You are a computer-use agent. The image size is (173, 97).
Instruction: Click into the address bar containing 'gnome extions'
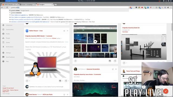(69, 8)
